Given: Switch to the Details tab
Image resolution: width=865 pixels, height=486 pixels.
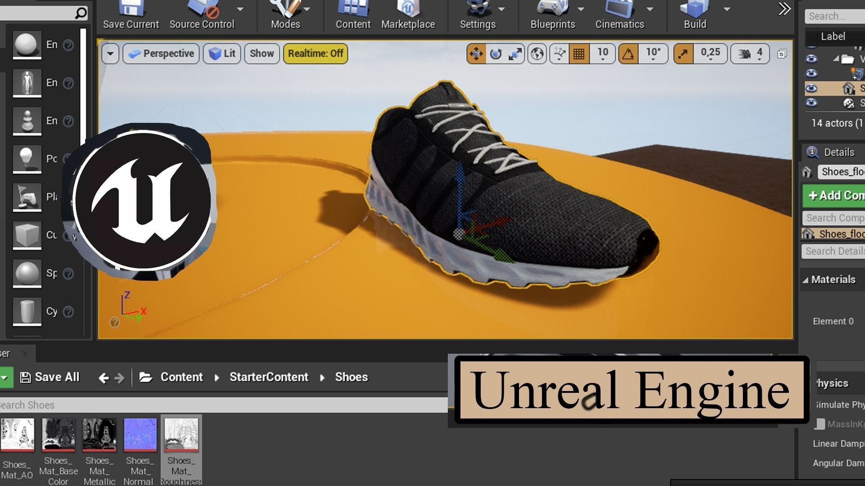Looking at the screenshot, I should click(831, 152).
